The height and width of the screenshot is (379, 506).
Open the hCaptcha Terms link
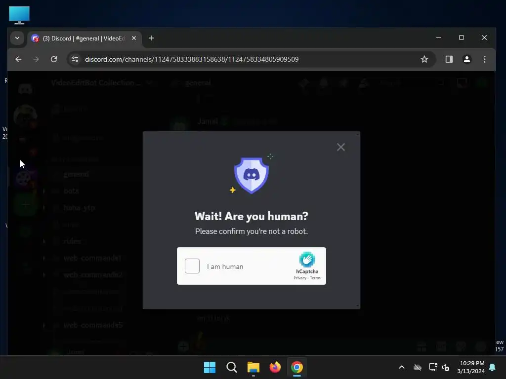point(315,278)
